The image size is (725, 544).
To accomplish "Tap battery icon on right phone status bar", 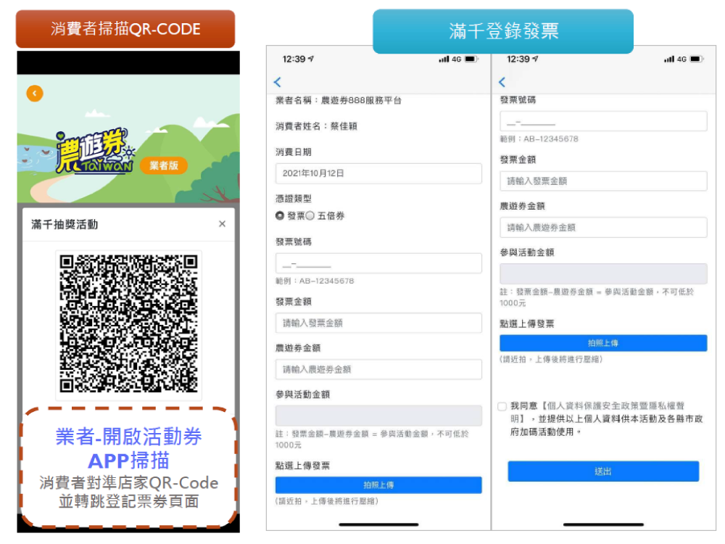I will (695, 59).
